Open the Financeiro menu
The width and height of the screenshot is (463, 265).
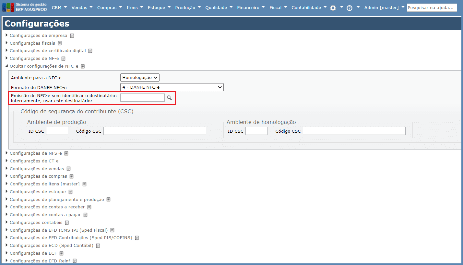(x=251, y=7)
